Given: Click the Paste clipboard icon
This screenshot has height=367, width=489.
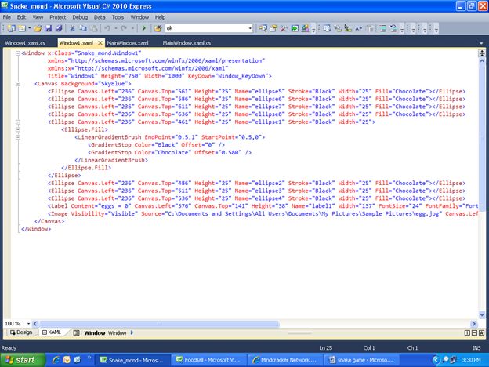Looking at the screenshot, I should (93, 28).
